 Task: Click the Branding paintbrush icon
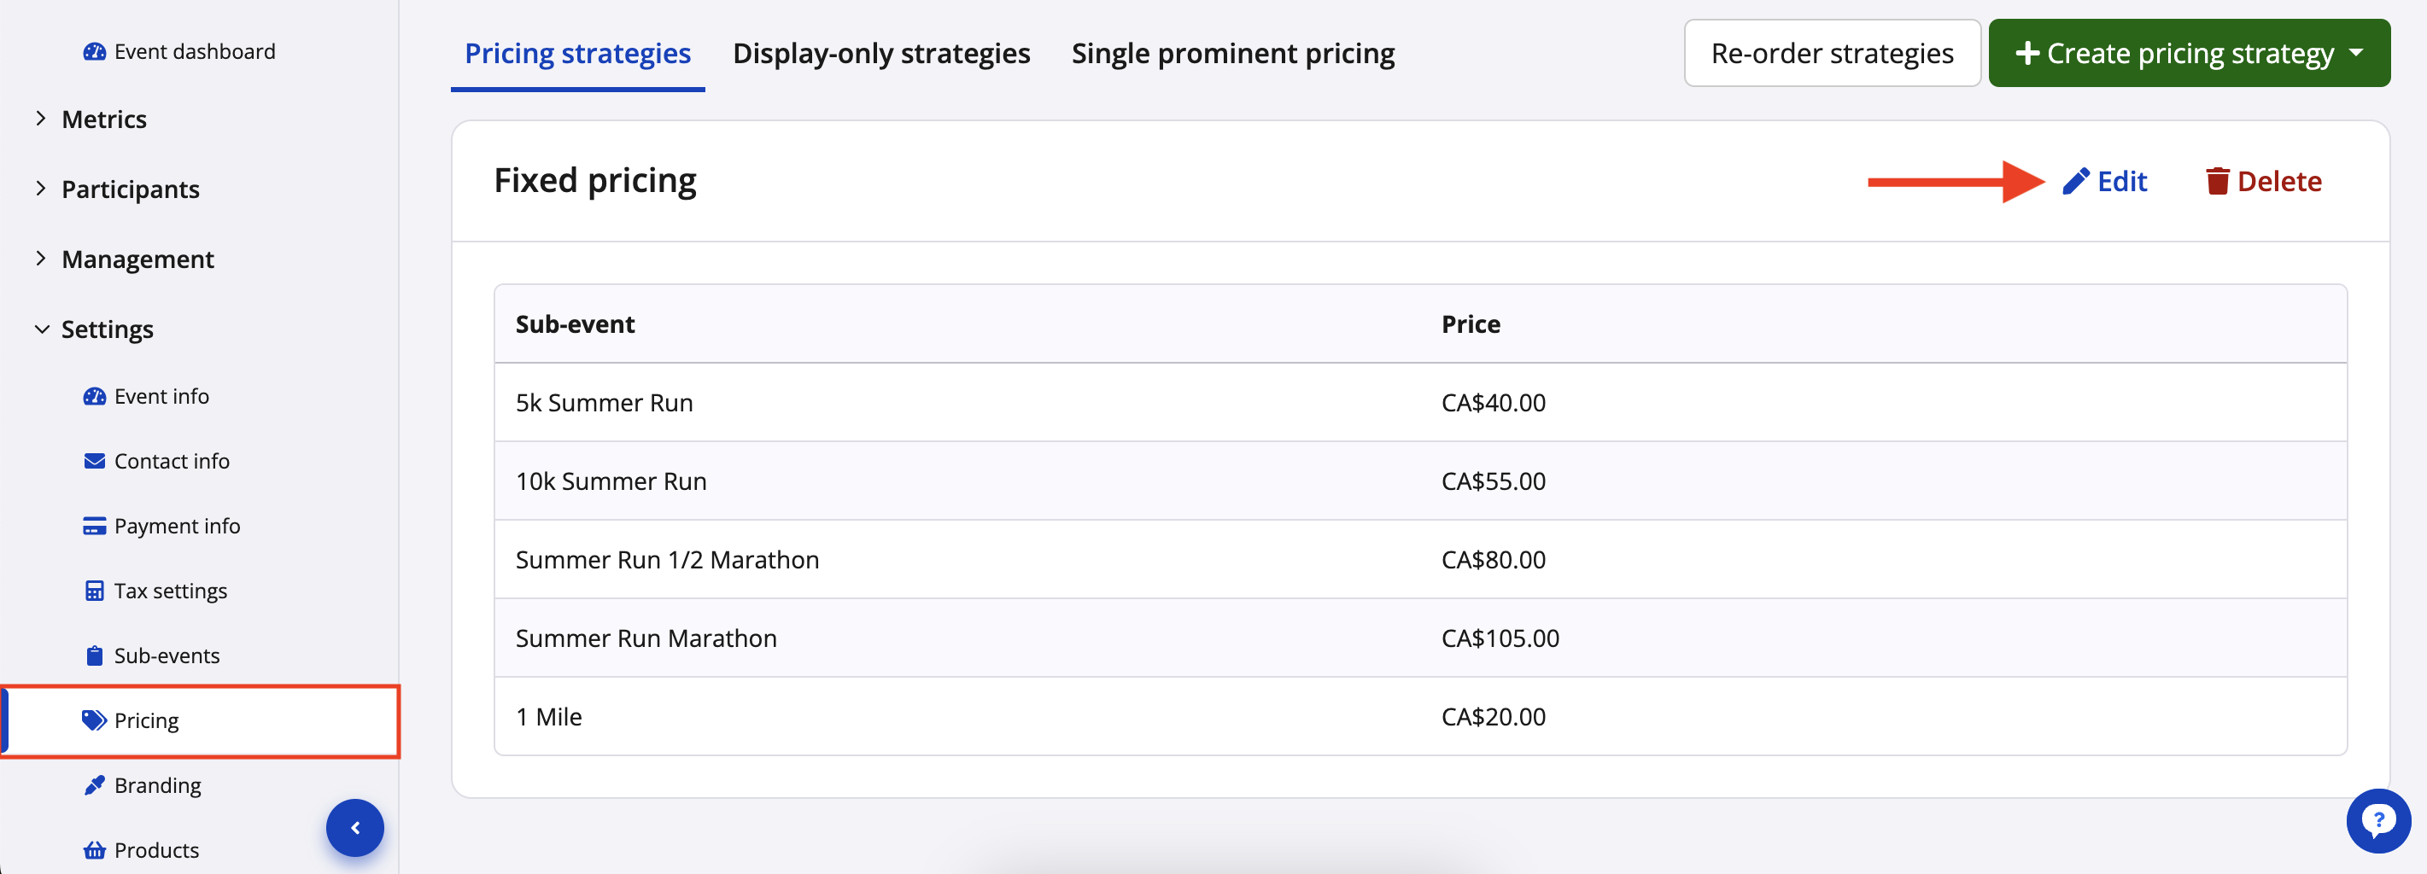(x=94, y=785)
